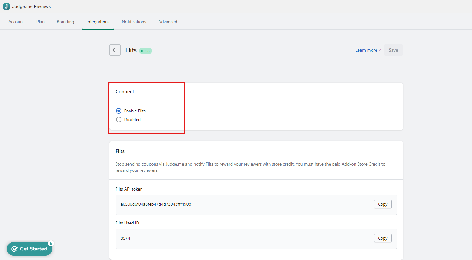Click the Flits API token label
The height and width of the screenshot is (260, 472).
(x=129, y=189)
